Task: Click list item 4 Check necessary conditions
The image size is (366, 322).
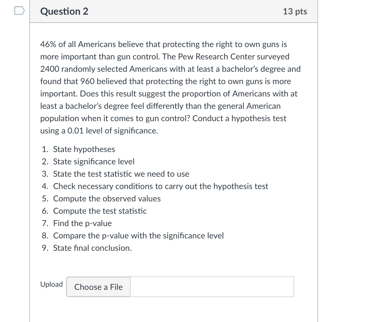Action: pyautogui.click(x=160, y=186)
